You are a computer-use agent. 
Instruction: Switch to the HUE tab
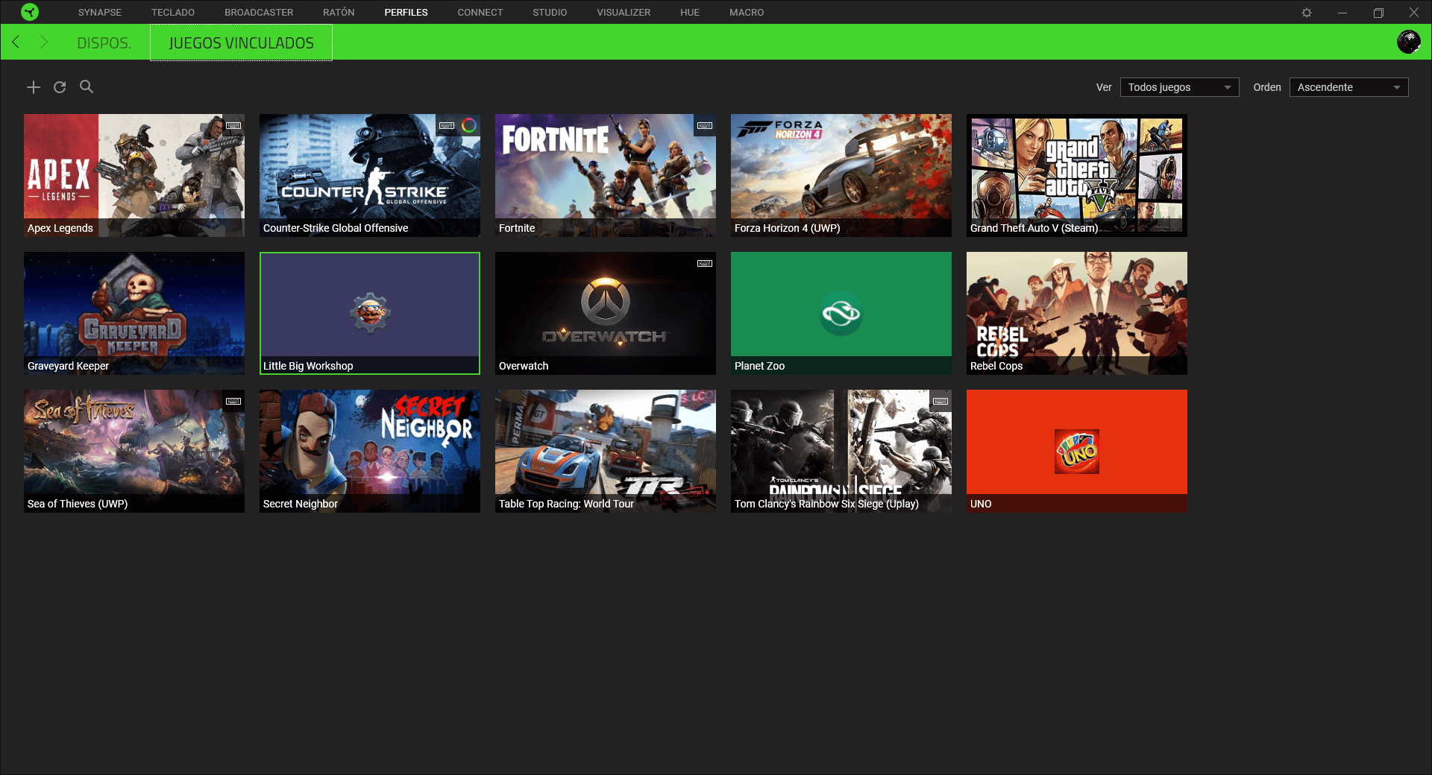pyautogui.click(x=690, y=13)
